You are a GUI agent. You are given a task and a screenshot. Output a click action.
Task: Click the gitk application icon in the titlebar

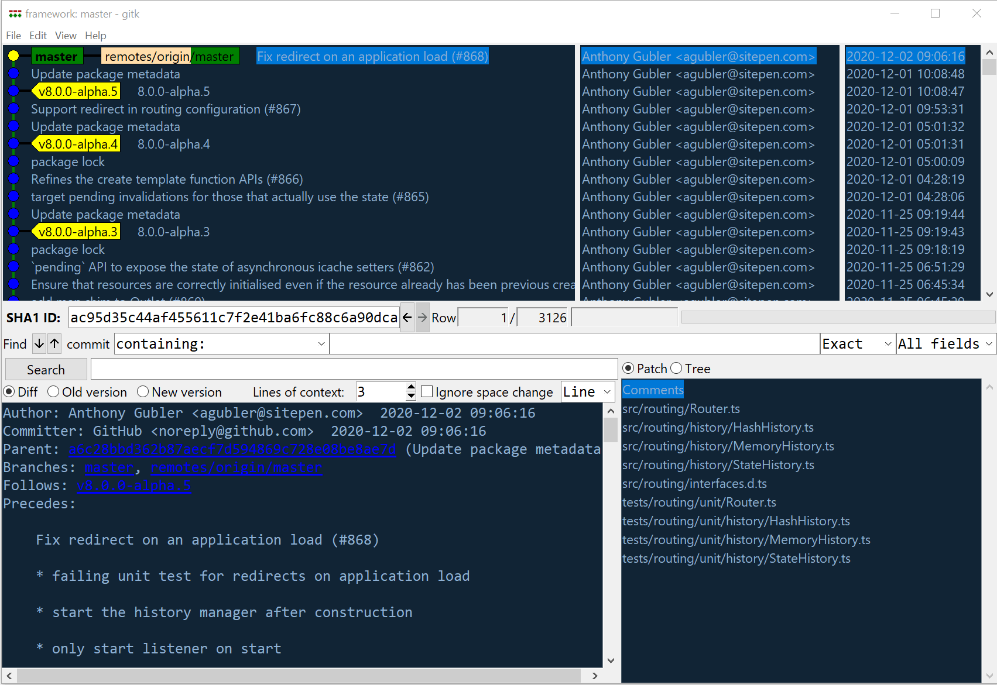coord(15,13)
